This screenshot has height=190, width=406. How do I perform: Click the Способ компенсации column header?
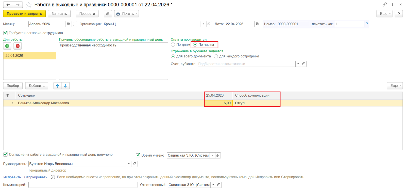[256, 95]
